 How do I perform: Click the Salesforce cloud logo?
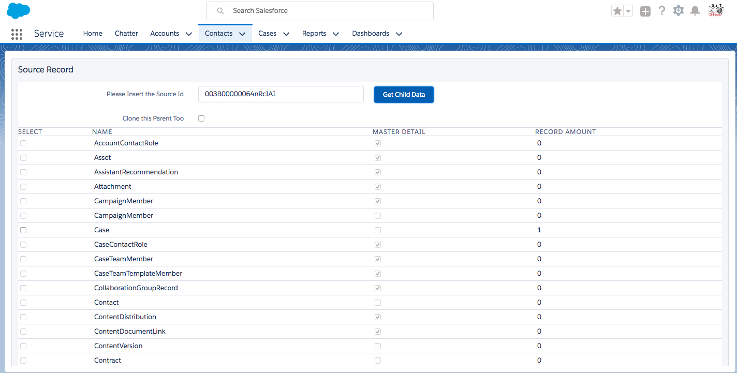coord(18,10)
